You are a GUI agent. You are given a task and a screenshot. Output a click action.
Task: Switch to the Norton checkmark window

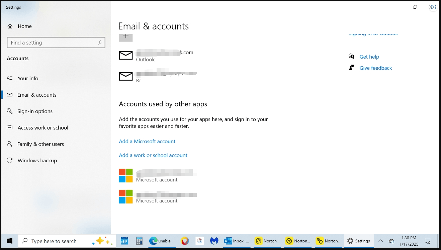[x=298, y=241]
